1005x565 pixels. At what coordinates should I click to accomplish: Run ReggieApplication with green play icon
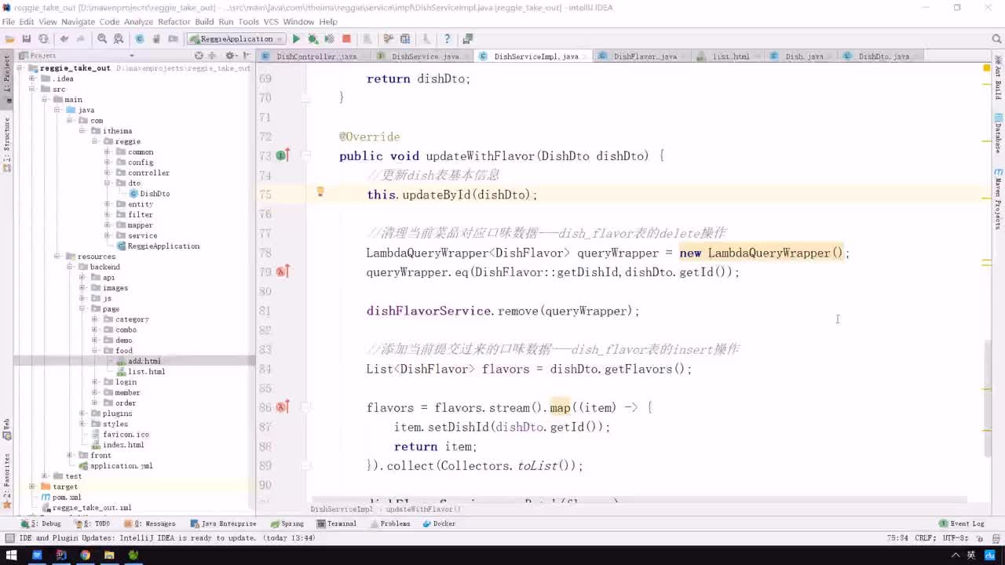(296, 38)
